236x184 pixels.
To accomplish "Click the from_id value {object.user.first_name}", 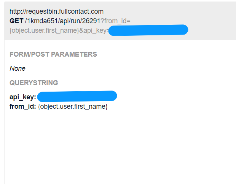I will point(73,106).
